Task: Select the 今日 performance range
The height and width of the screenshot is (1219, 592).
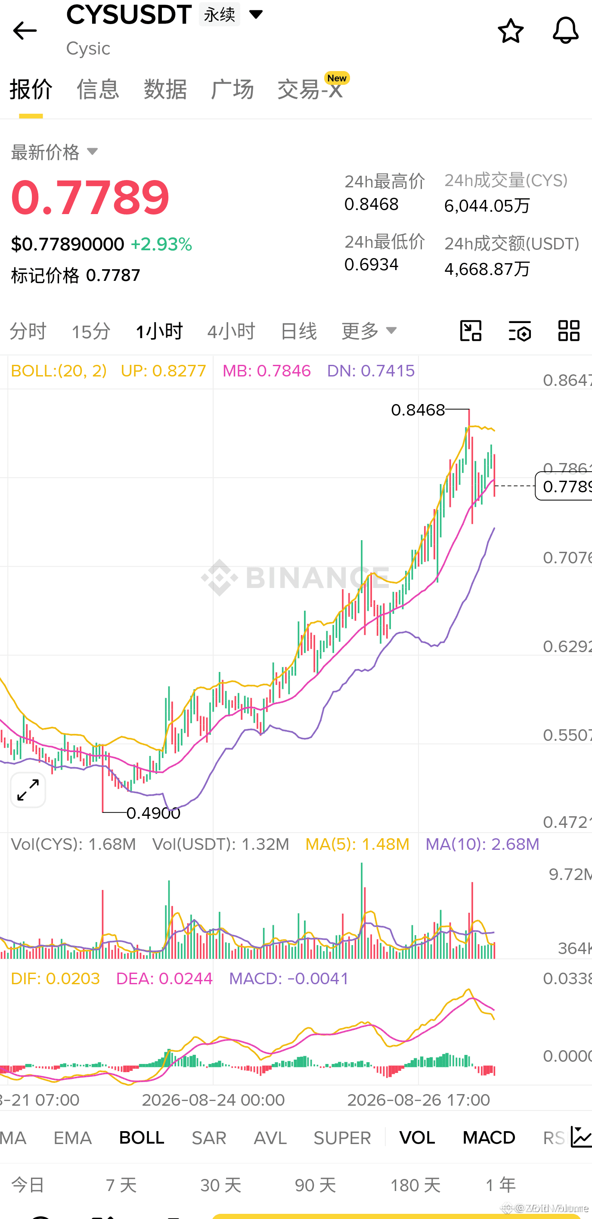Action: [x=28, y=1185]
